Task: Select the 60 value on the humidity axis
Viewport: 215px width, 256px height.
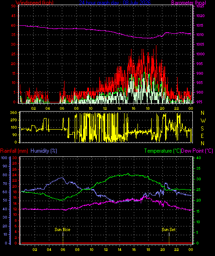Action: tap(5, 192)
